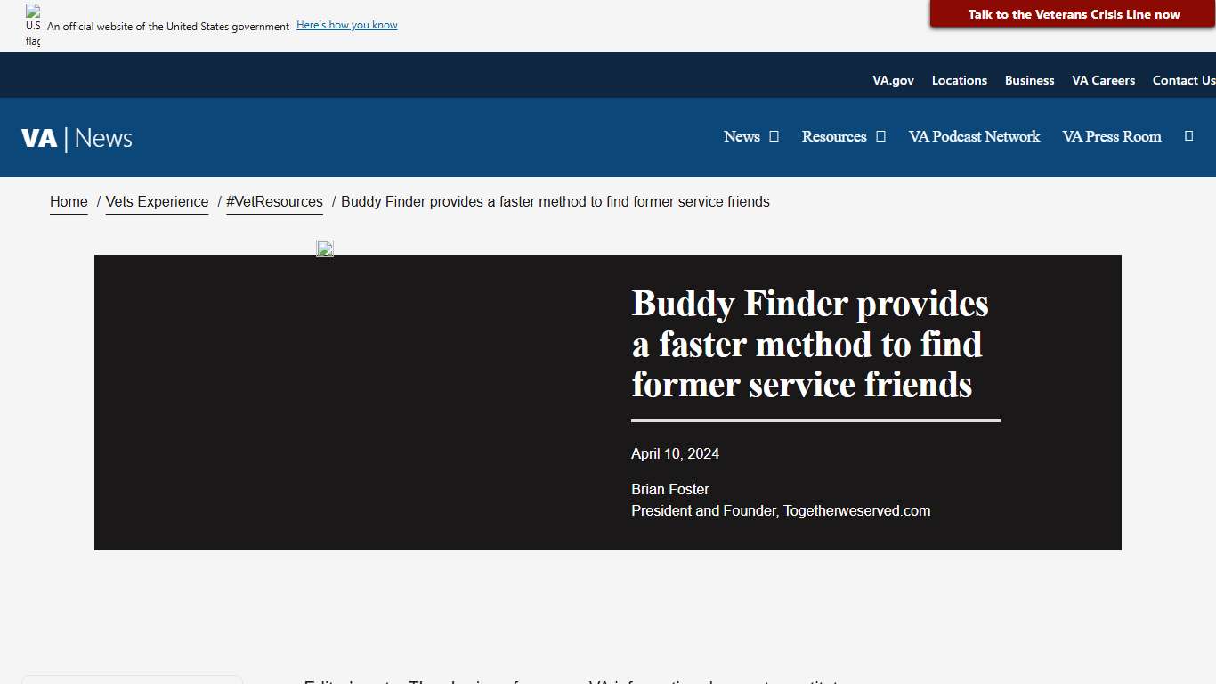Screen dimensions: 1216x684
Task: Open the VA News site search
Action: (x=1189, y=136)
